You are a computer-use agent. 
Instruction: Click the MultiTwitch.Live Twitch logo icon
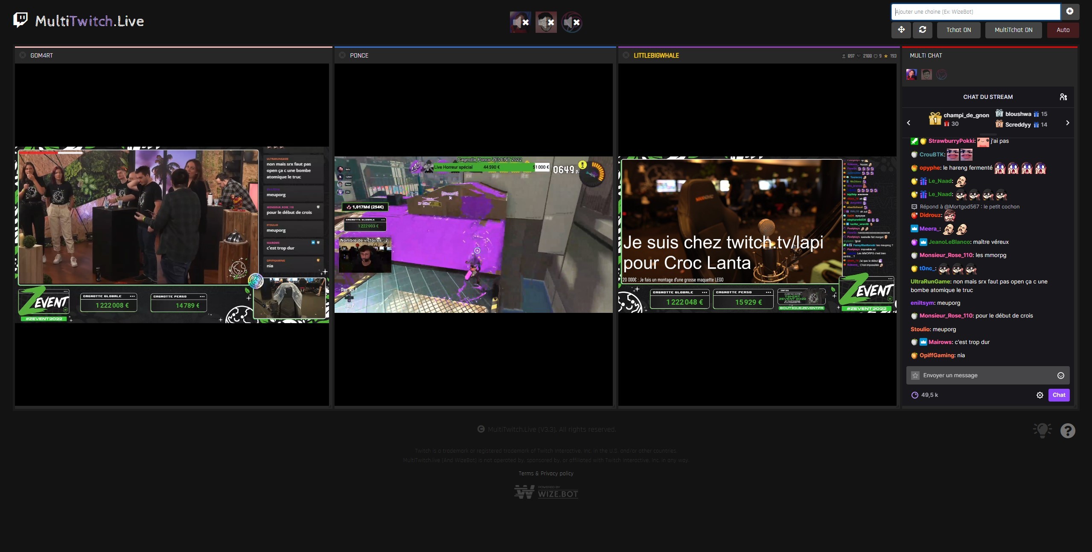point(20,20)
